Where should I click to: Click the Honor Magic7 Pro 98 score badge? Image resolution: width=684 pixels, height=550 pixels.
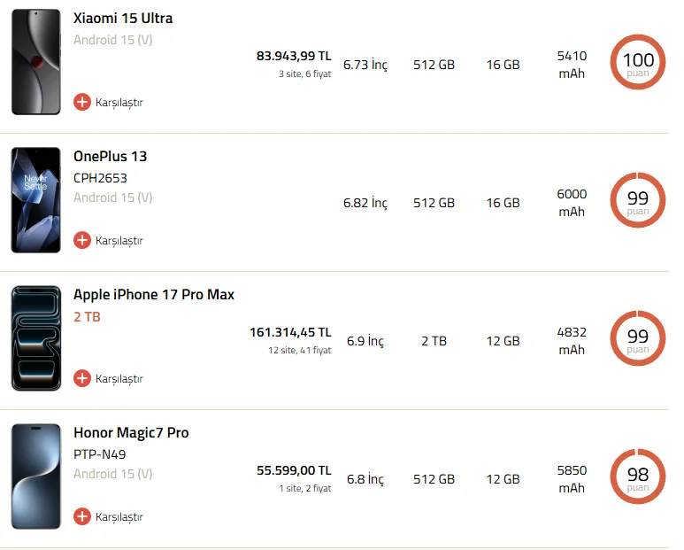click(x=638, y=476)
